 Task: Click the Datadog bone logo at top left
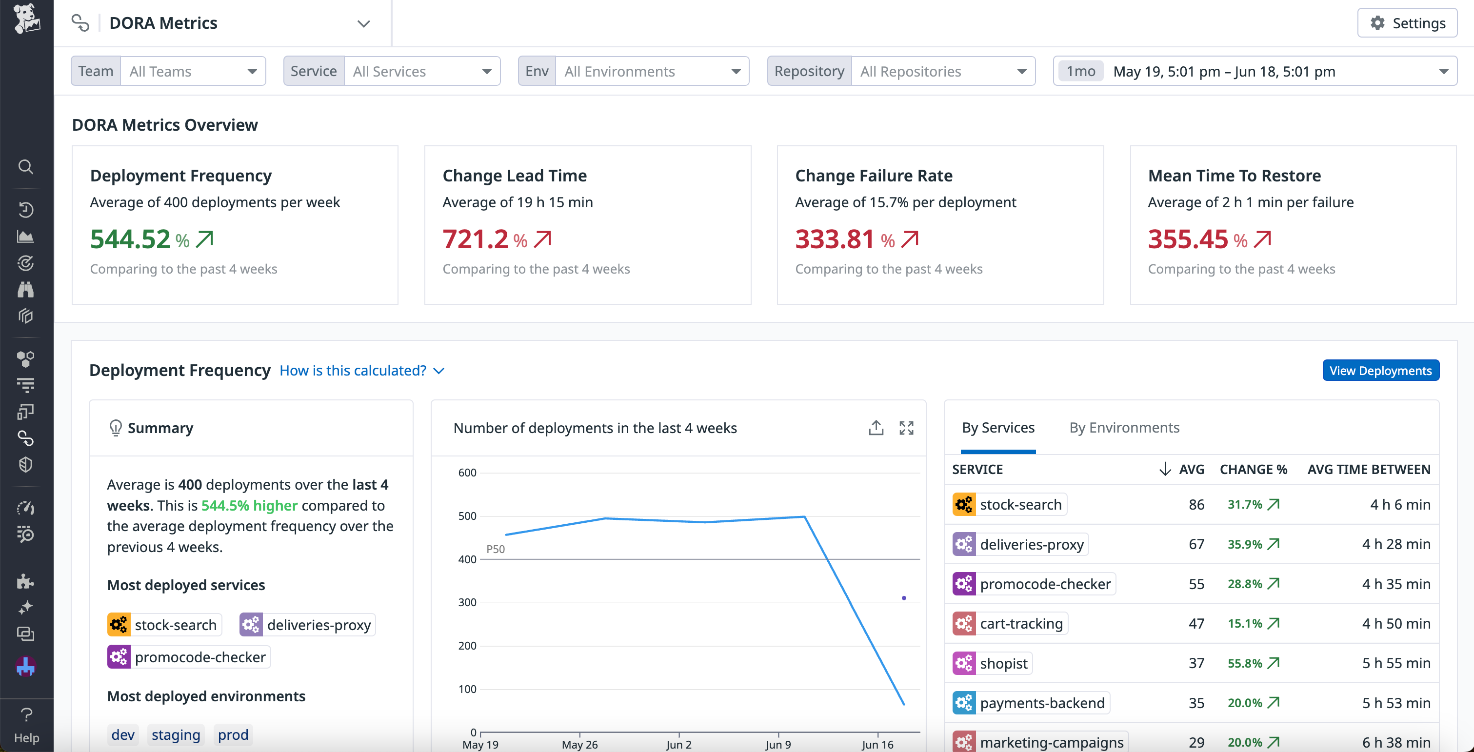pos(26,21)
